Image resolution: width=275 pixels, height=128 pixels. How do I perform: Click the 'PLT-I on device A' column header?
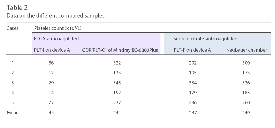[x=51, y=50]
